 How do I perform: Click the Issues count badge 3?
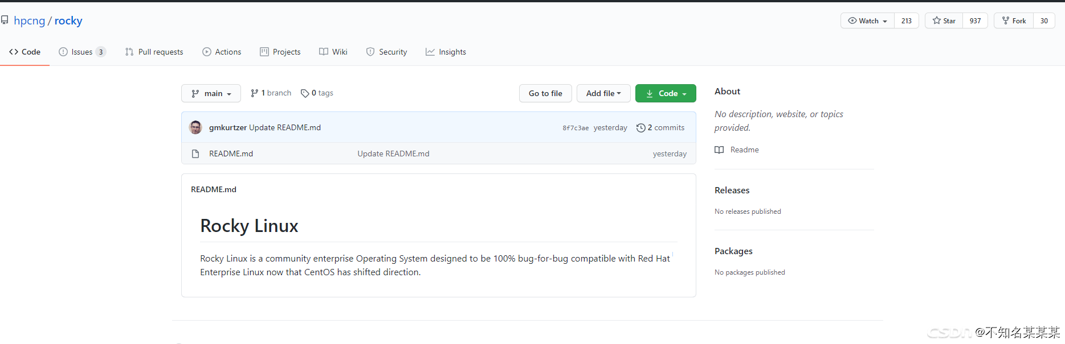(x=101, y=52)
